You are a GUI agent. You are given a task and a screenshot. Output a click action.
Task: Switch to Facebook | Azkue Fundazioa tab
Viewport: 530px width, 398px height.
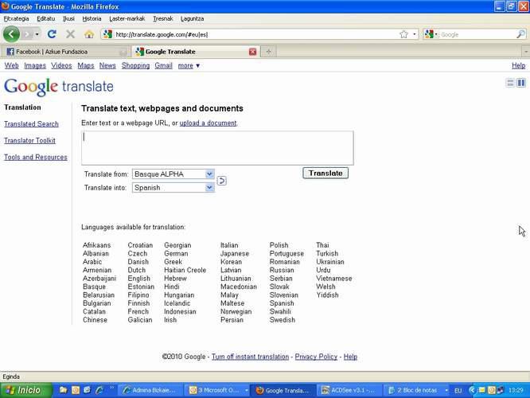(66, 52)
